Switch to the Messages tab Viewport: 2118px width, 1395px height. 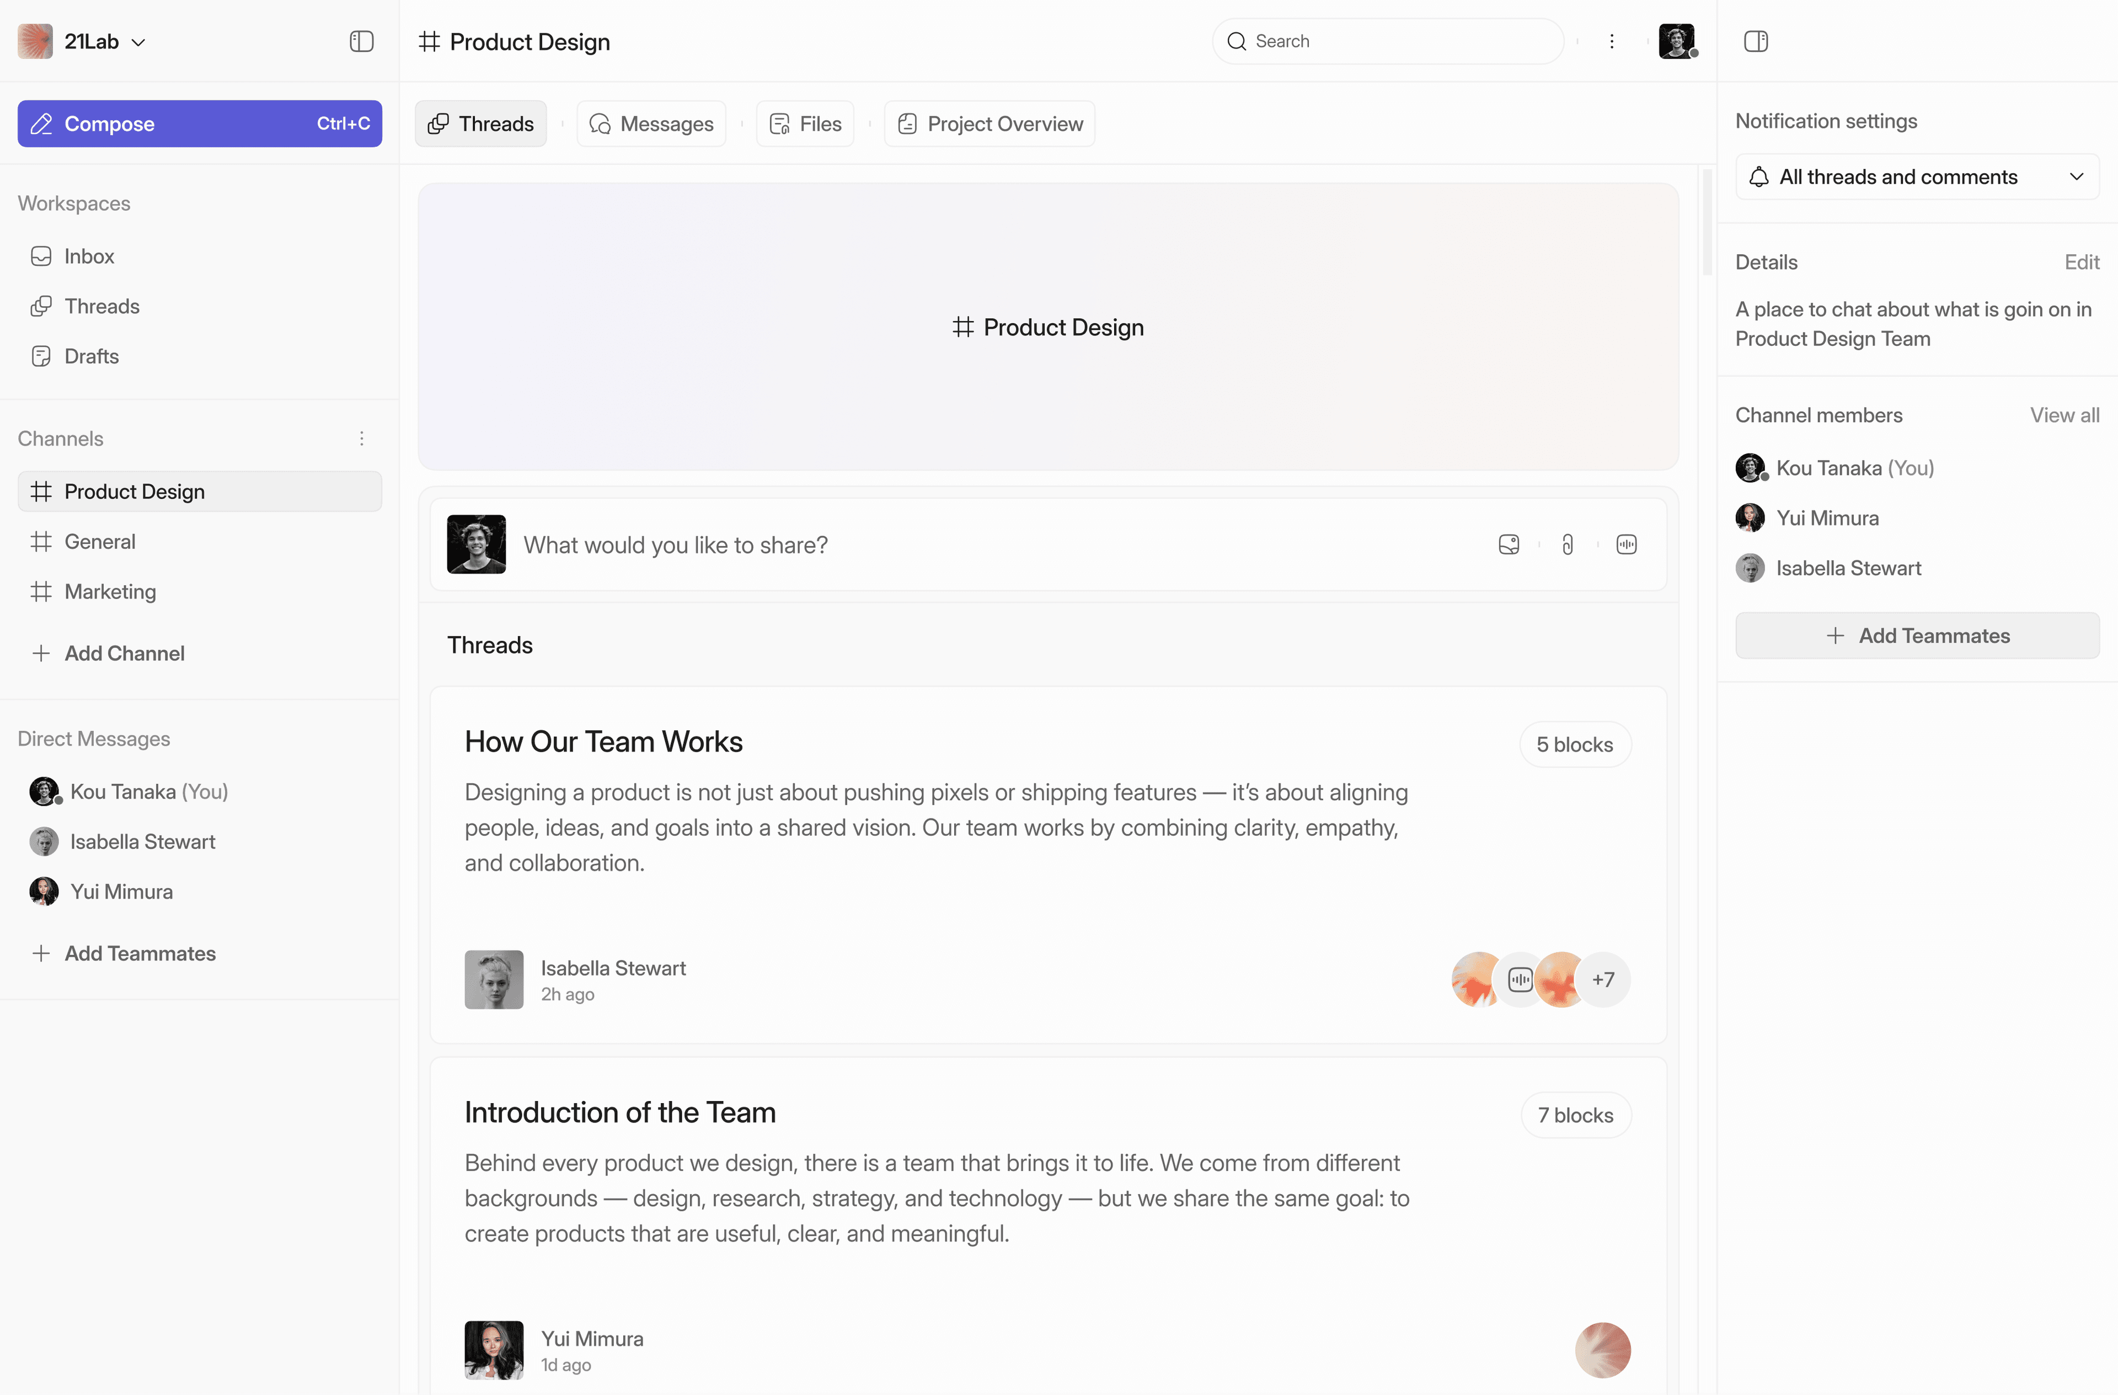[651, 124]
